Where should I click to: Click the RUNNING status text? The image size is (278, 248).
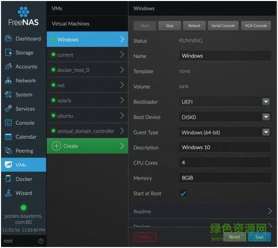point(191,41)
